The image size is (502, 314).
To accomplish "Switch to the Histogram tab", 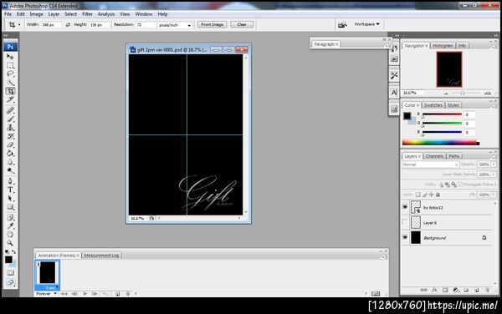I will click(443, 46).
